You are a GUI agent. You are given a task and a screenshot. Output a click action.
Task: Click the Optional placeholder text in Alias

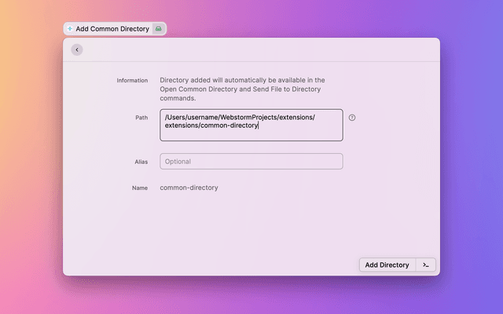pos(178,161)
